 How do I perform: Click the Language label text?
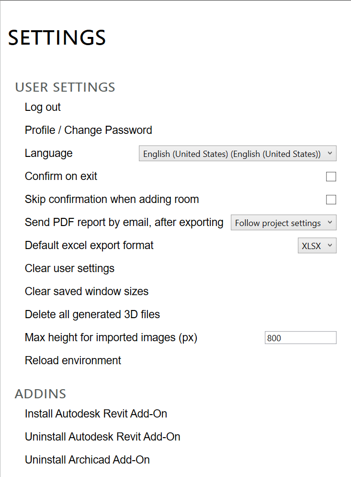(48, 153)
